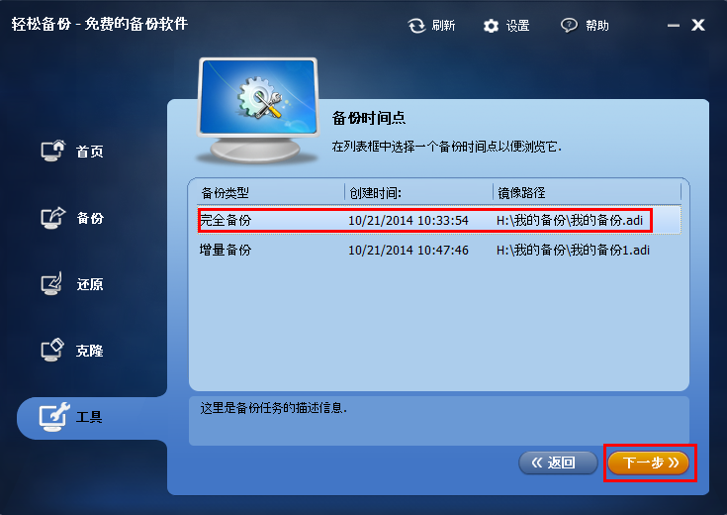Switch to the 克隆 menu label

pyautogui.click(x=90, y=351)
